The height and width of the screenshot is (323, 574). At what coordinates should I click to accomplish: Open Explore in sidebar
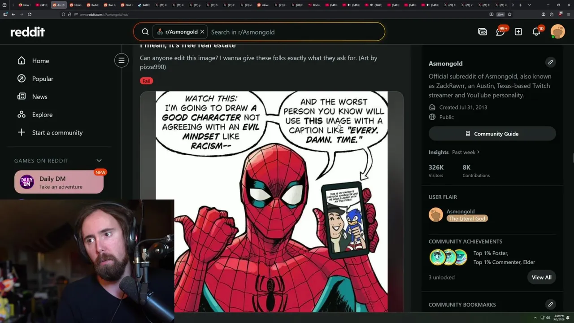click(42, 114)
